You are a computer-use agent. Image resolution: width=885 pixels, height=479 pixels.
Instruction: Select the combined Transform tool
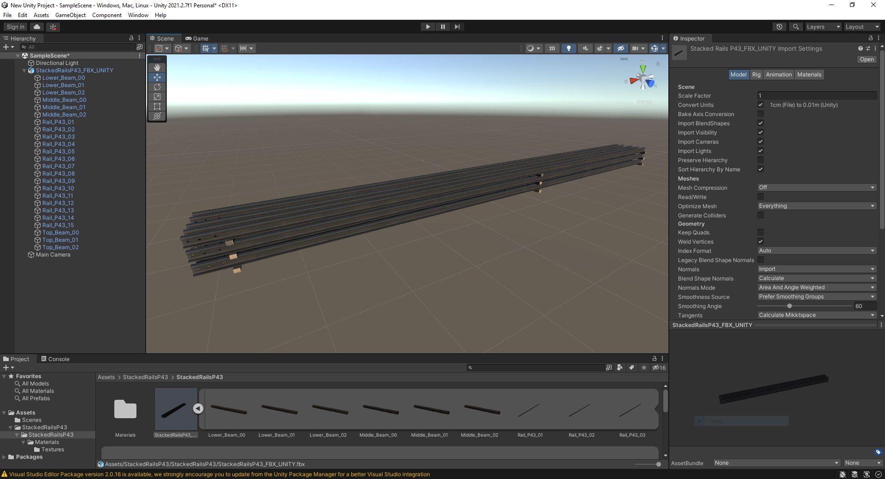click(157, 116)
